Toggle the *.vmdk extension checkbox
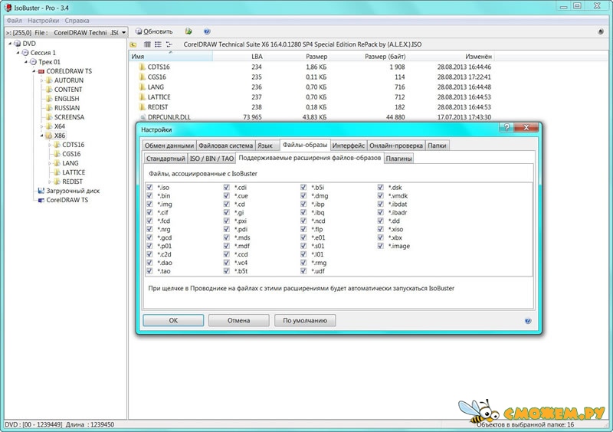The image size is (613, 432). 380,195
